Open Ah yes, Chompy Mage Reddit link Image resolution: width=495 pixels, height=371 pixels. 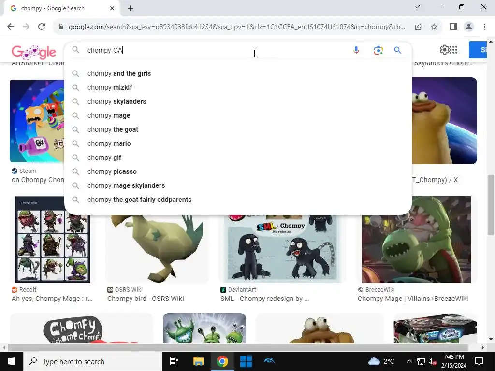[x=52, y=299]
